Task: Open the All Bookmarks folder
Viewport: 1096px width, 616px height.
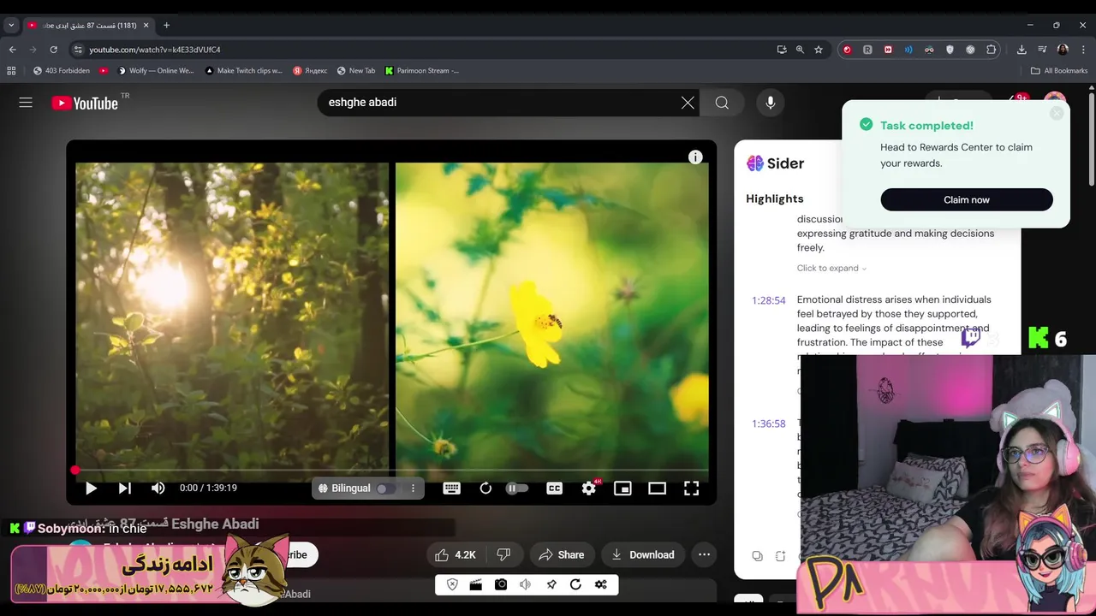Action: (x=1059, y=71)
